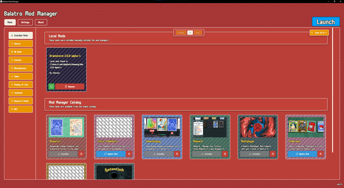The height and width of the screenshot is (188, 344).
Task: Click the Quality of Life star icon
Action: 12,84
